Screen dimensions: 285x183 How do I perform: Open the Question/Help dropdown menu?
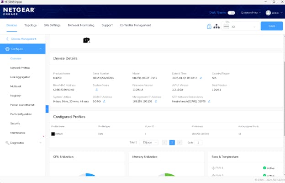point(251,13)
